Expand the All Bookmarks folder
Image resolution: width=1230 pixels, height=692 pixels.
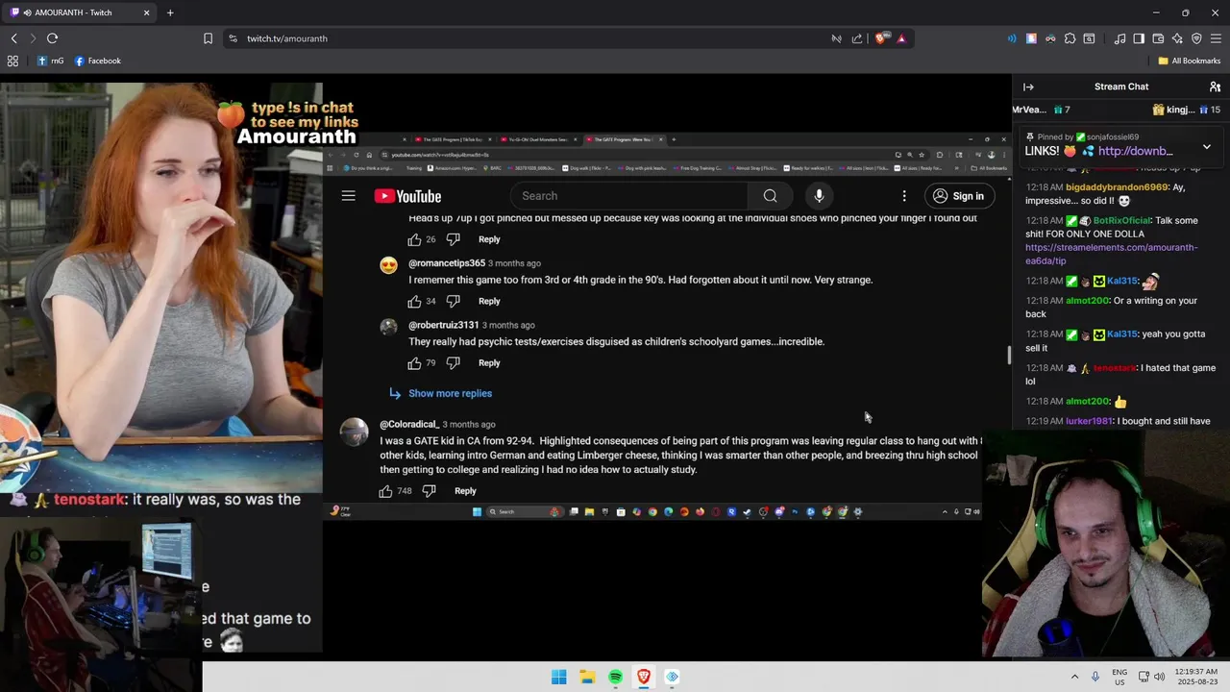(x=1190, y=61)
